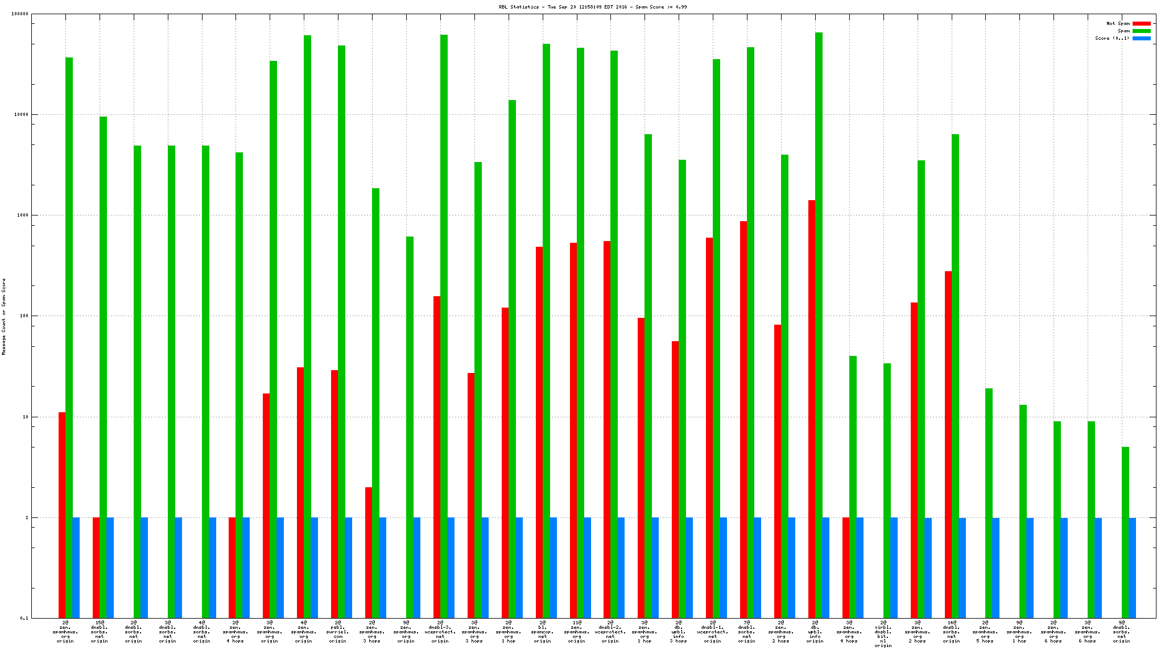Click the 100000 y-axis tick label
Image resolution: width=1165 pixels, height=655 pixels.
click(20, 14)
